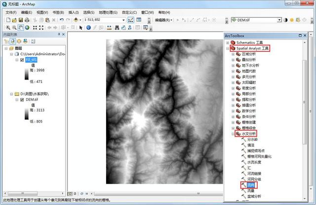Screen dimensions: 316x205
Task: Open the Find binoculars tool
Action: point(117,28)
